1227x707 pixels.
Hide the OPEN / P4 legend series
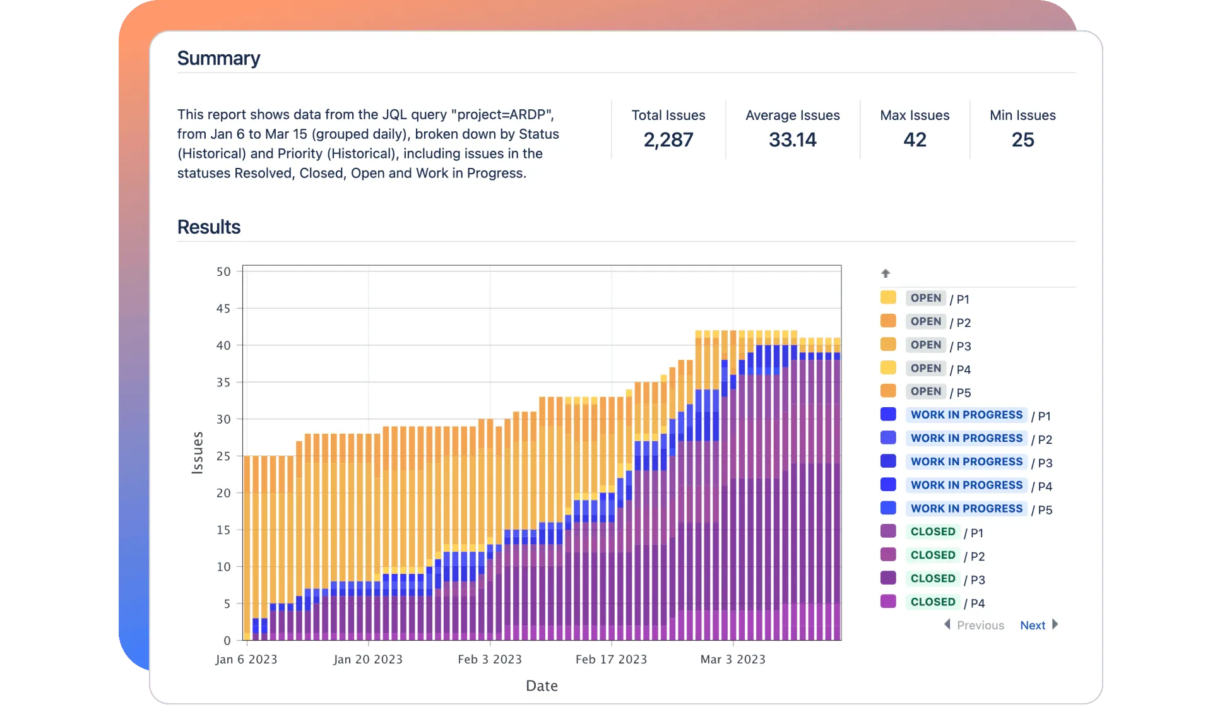click(x=888, y=367)
